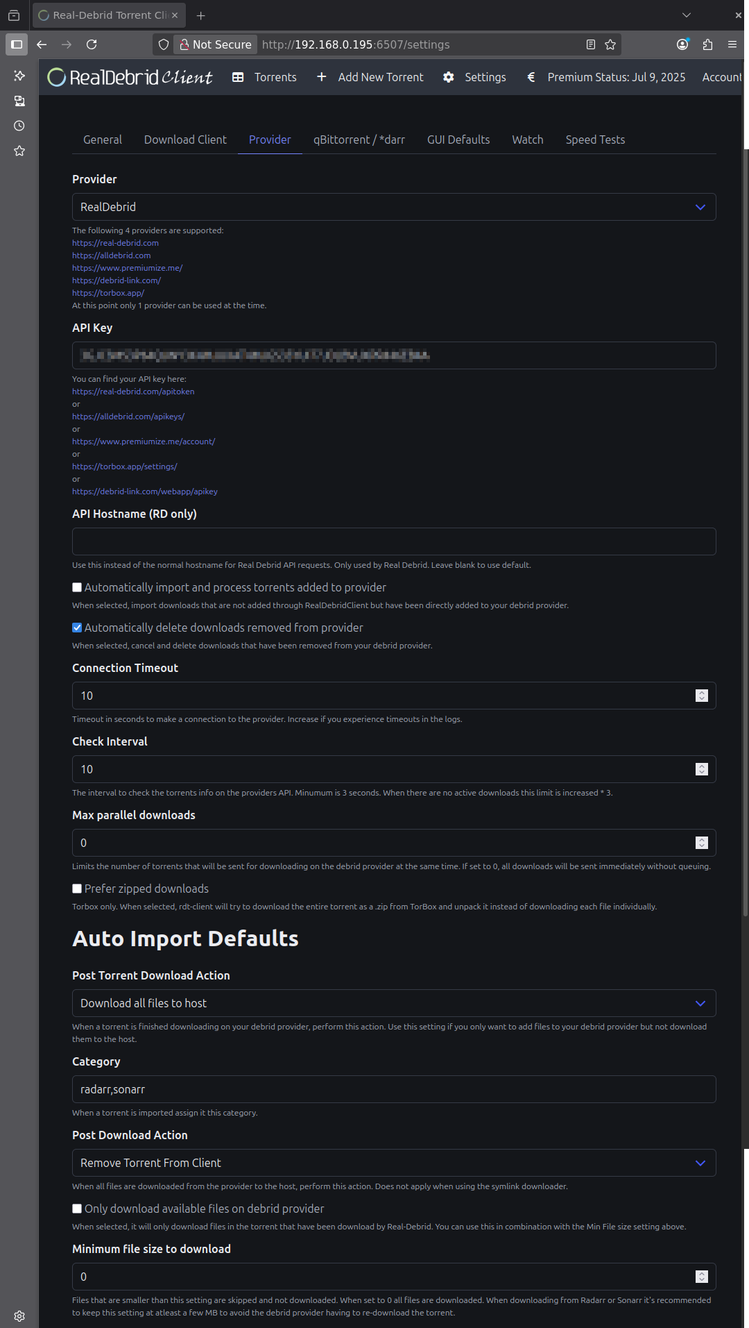Viewport: 749px width, 1328px height.
Task: Open the Provider RealDebrid dropdown
Action: point(394,207)
